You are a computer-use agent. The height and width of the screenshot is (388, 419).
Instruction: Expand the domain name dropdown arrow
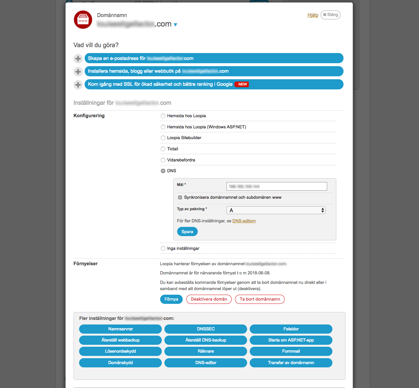(x=176, y=25)
